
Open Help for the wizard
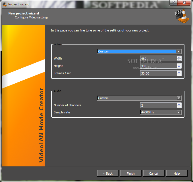pyautogui.click(x=177, y=173)
